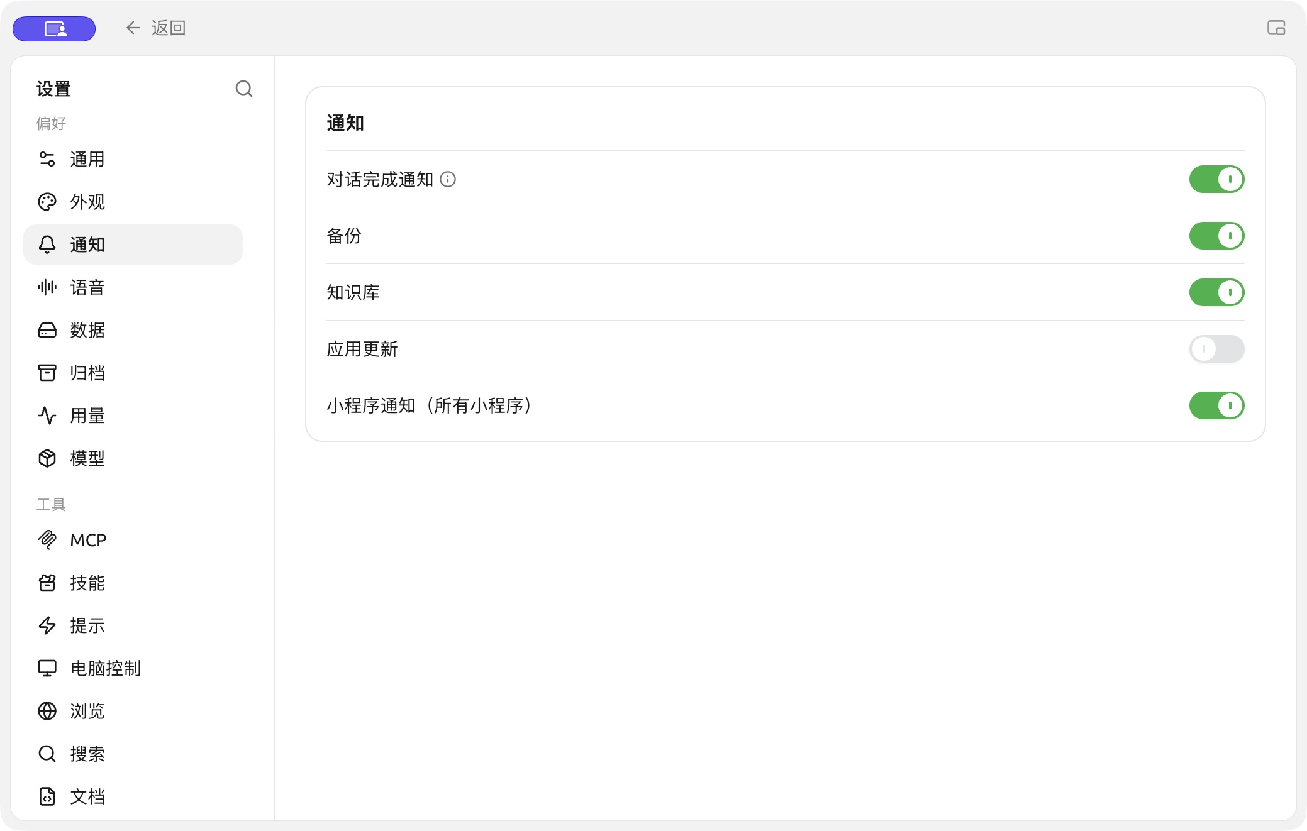Click the bell icon for 通知
Image resolution: width=1307 pixels, height=831 pixels.
coord(47,245)
